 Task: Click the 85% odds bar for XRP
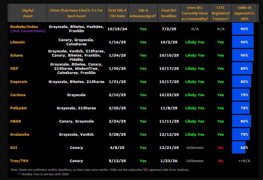tap(242, 68)
